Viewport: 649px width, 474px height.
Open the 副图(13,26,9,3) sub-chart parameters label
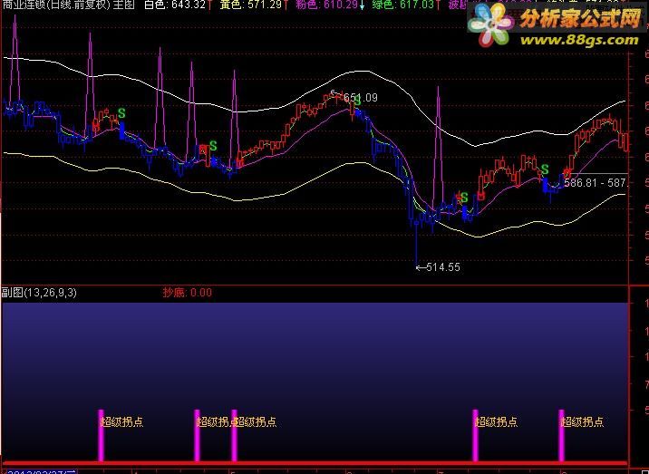pos(39,293)
